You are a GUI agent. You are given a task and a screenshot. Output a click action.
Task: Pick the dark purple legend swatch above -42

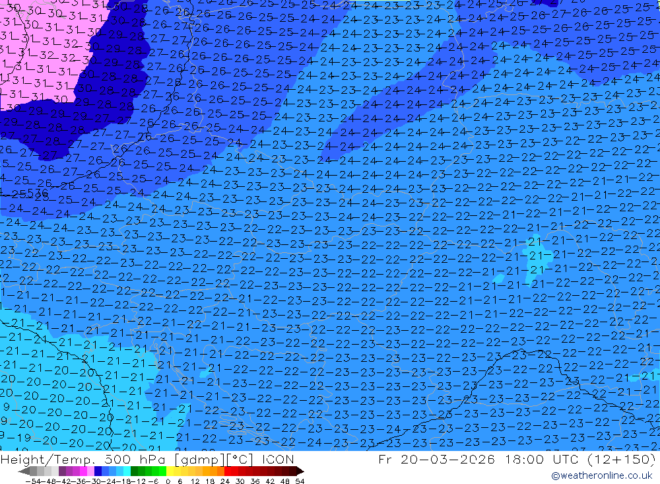click(62, 471)
